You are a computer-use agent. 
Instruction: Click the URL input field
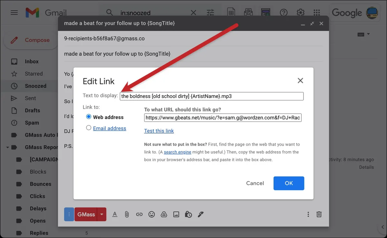tap(223, 118)
